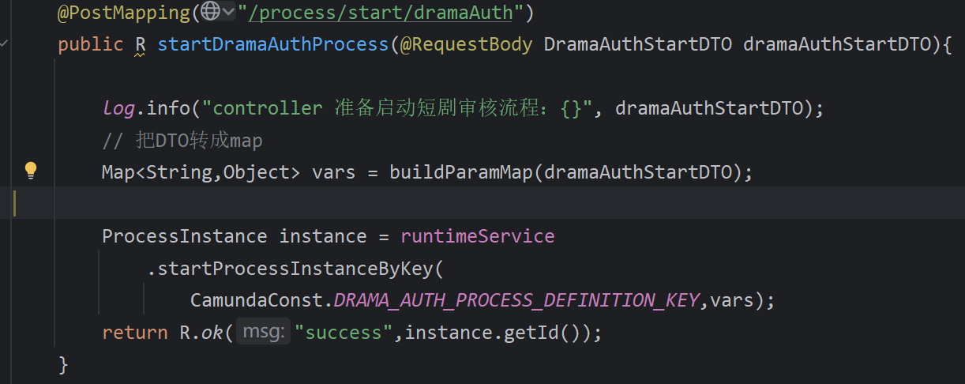Click the globe URL mapping icon
This screenshot has width=965, height=384.
coord(210,11)
